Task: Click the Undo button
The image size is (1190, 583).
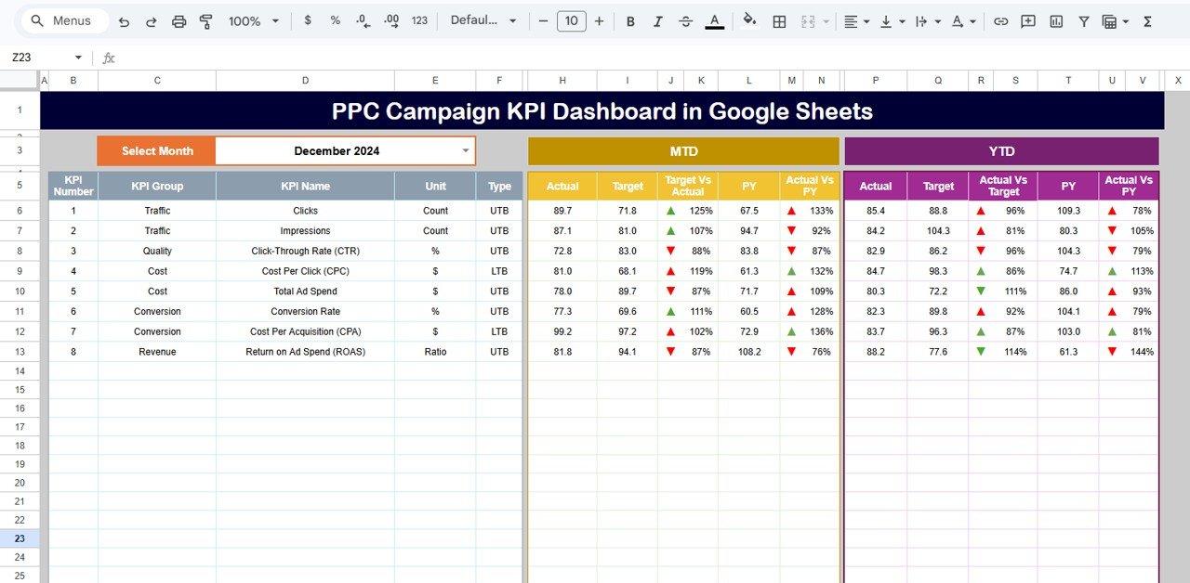Action: point(124,19)
